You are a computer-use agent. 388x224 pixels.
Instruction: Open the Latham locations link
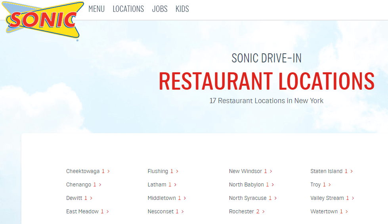[x=162, y=184]
